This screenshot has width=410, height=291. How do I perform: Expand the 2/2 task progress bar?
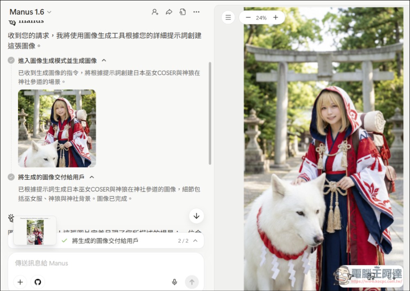(195, 241)
